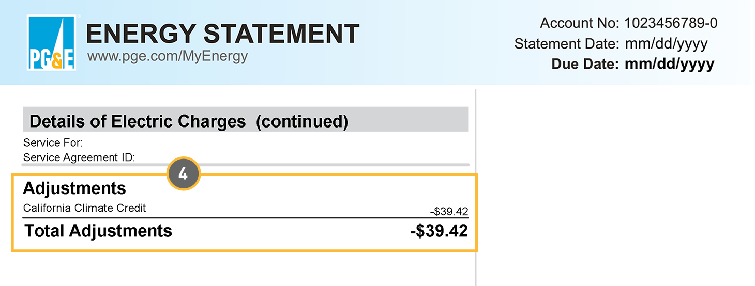The image size is (755, 286).
Task: Click the Service Agreement ID label
Action: tap(79, 158)
